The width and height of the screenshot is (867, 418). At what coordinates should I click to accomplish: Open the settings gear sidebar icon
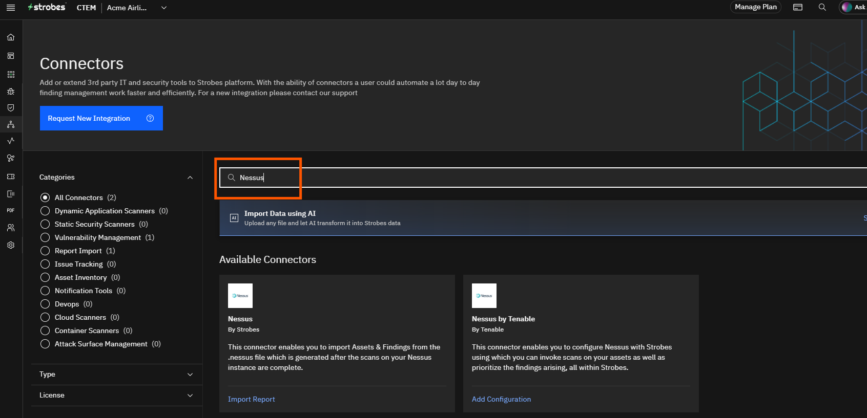[x=11, y=245]
